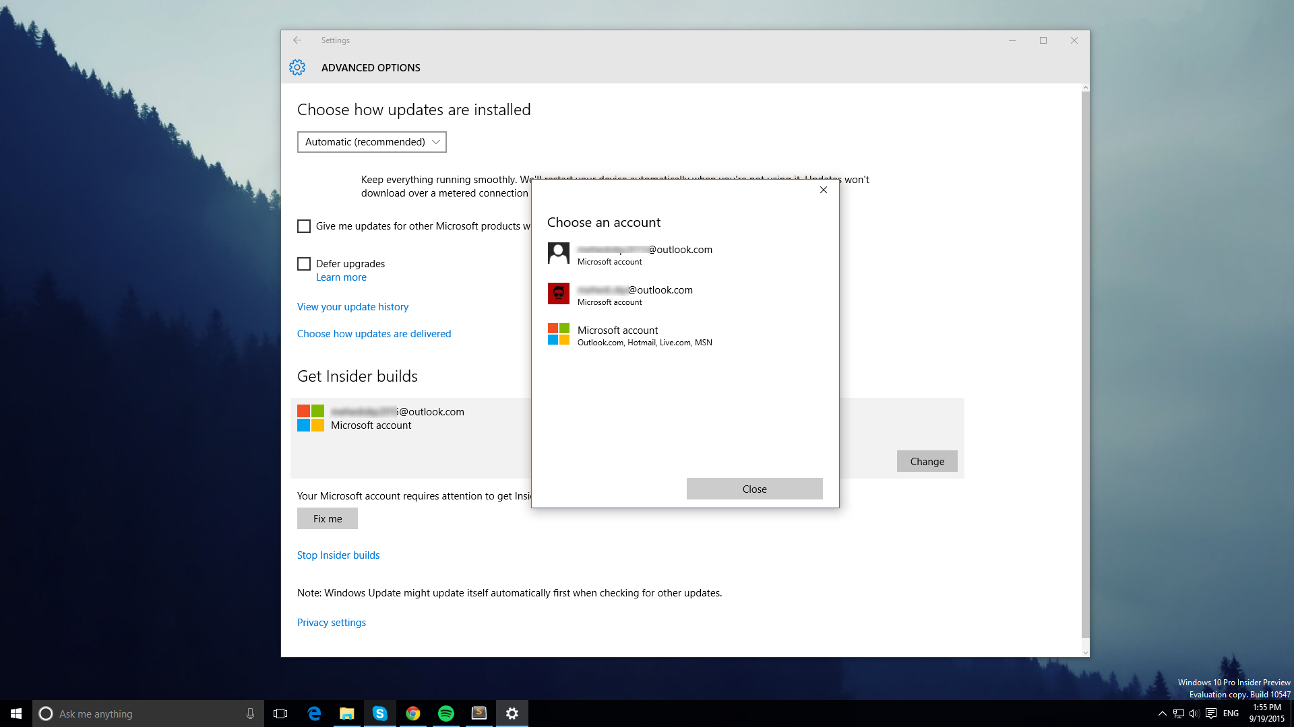Select the outlook.com account with red avatar
The height and width of the screenshot is (727, 1294).
pyautogui.click(x=685, y=295)
